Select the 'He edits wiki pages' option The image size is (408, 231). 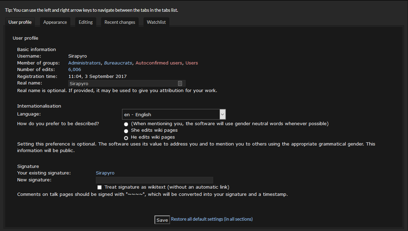(x=126, y=138)
